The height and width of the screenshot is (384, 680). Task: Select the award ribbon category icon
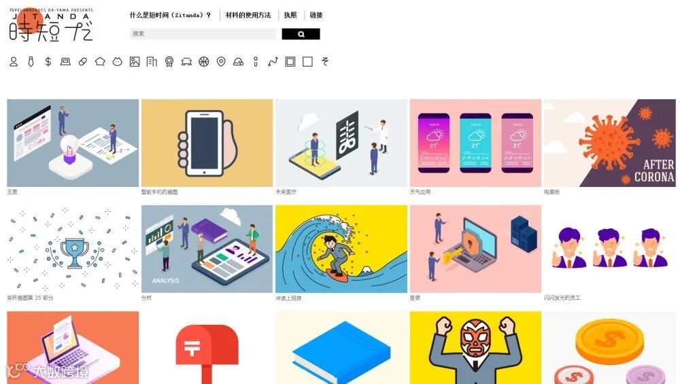[x=169, y=62]
